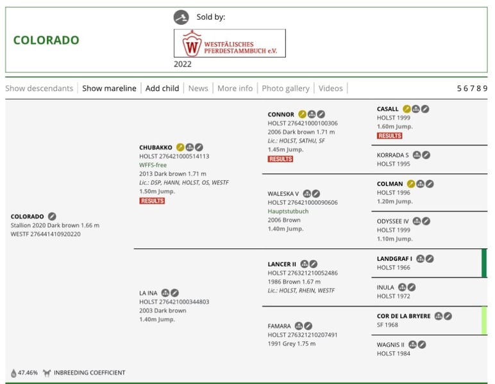Viewport: 495px width, 384px height.
Task: Click the RESULTS button under CASALL
Action: [x=389, y=136]
